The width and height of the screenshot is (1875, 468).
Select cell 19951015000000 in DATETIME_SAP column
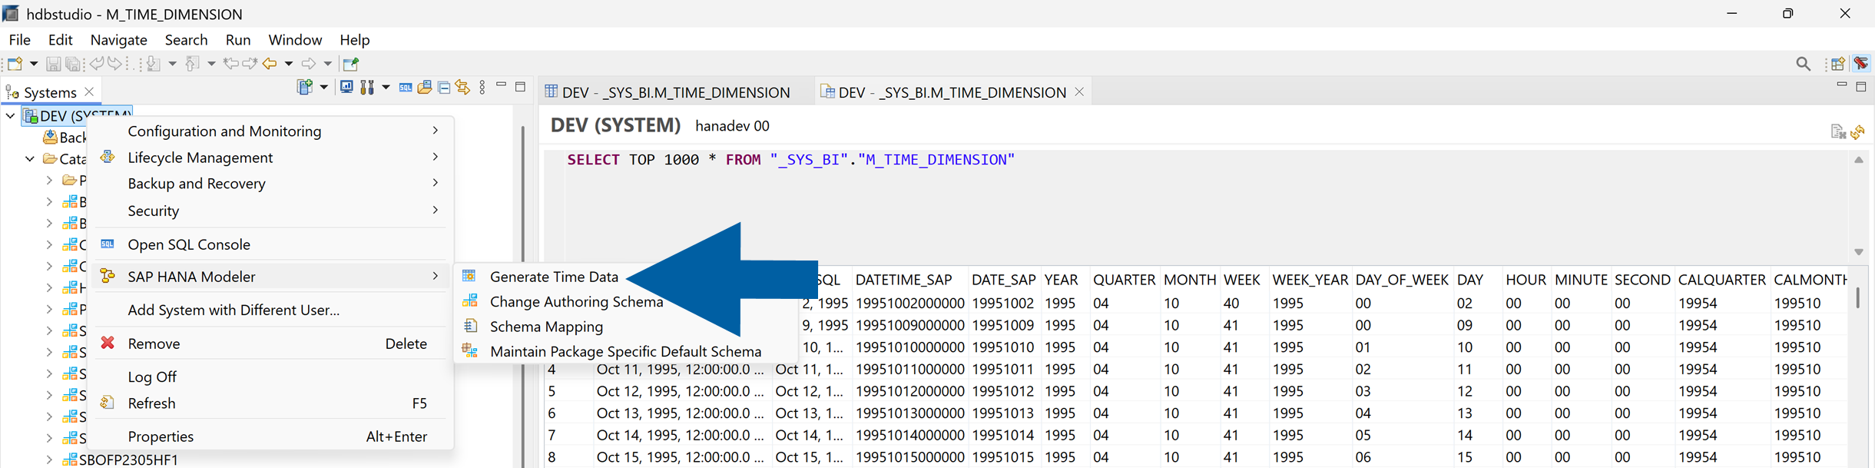click(909, 457)
